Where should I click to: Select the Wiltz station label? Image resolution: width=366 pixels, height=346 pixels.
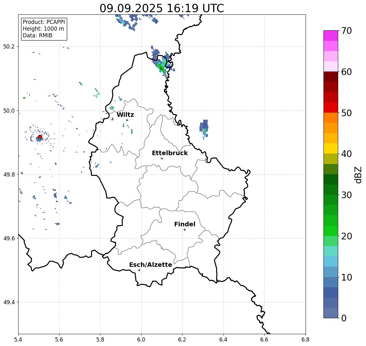tap(125, 115)
